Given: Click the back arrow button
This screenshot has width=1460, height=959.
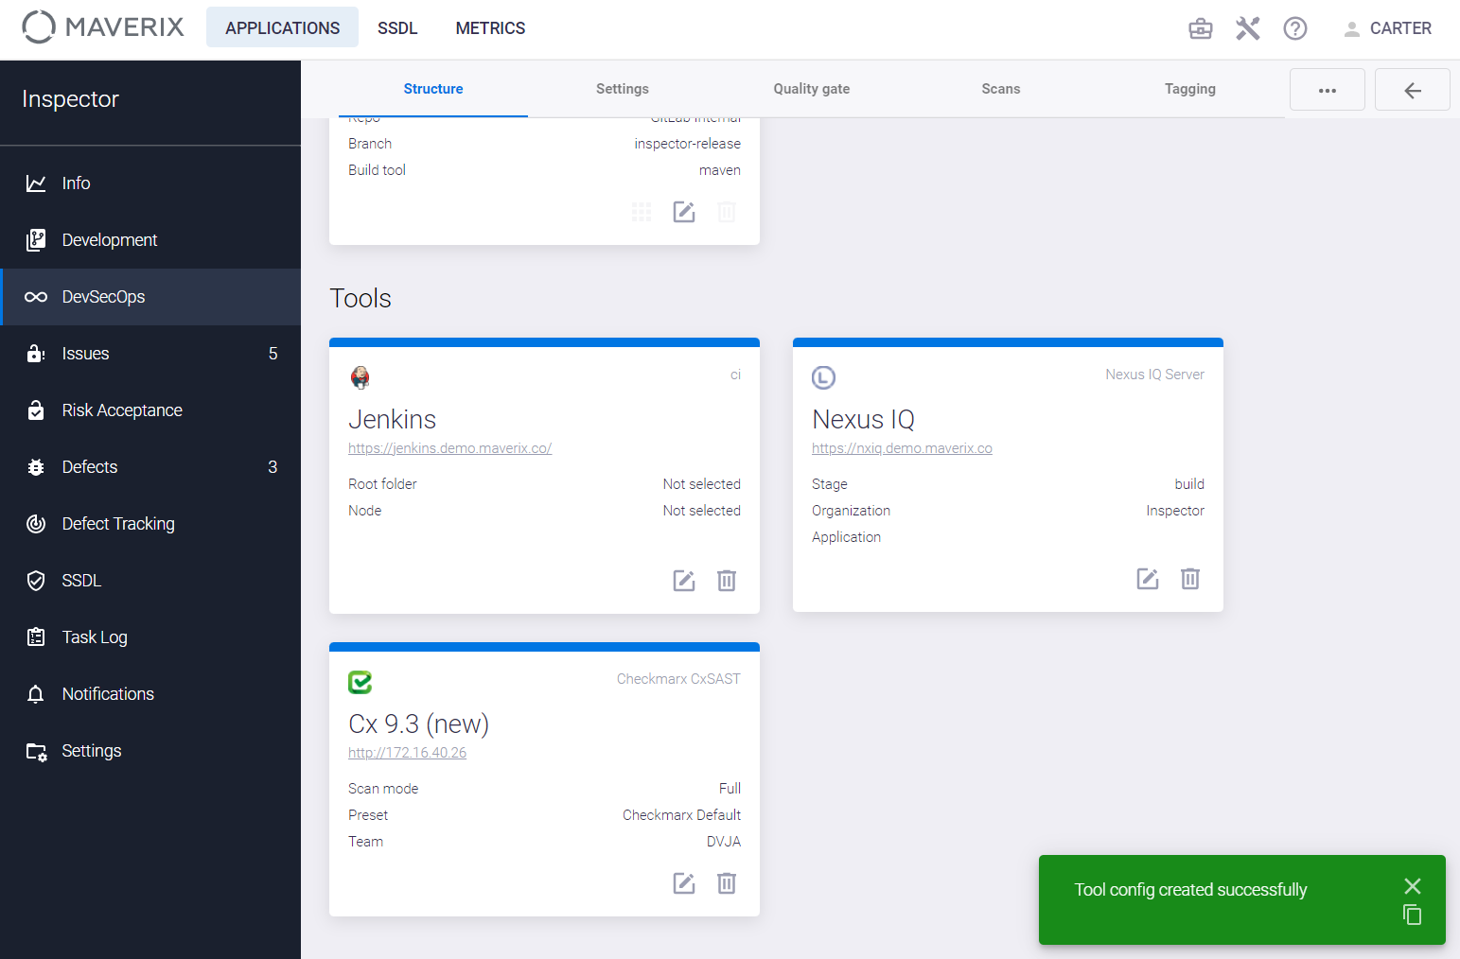Looking at the screenshot, I should tap(1413, 90).
